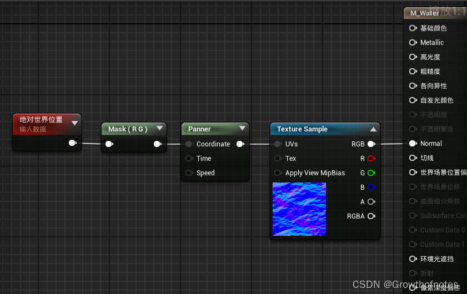Click the A alpha output pin
The image size is (467, 294).
[371, 202]
